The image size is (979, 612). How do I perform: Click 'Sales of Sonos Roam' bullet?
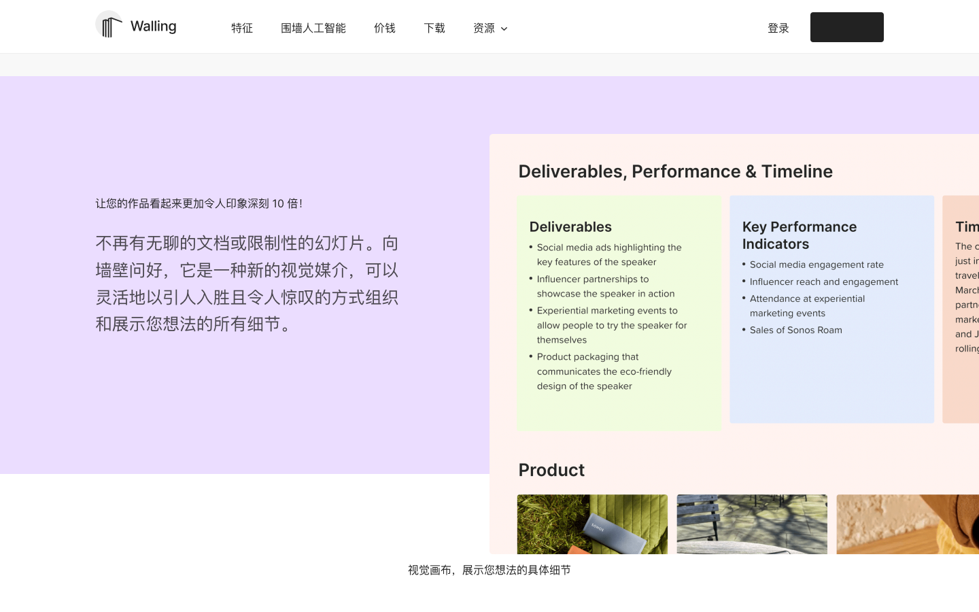pos(795,330)
